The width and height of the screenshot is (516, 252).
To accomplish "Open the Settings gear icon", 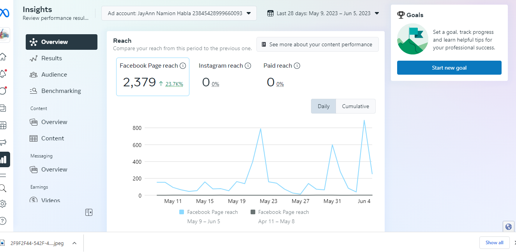I will click(x=3, y=204).
